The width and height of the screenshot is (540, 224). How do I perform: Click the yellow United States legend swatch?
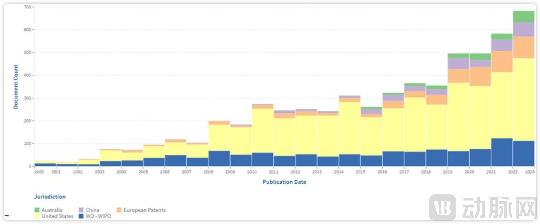click(37, 216)
